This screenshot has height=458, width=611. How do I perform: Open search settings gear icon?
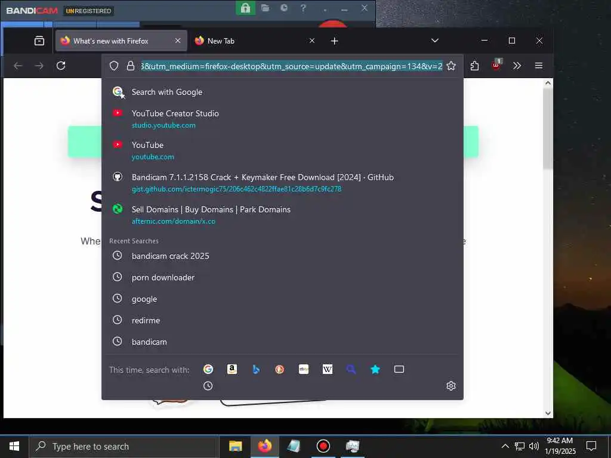click(451, 386)
